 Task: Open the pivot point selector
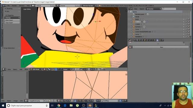[50, 69]
